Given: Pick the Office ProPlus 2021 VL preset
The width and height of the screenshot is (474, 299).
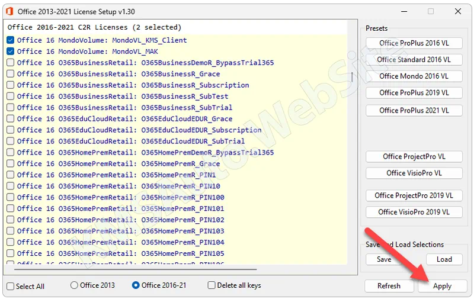Looking at the screenshot, I should [x=414, y=111].
